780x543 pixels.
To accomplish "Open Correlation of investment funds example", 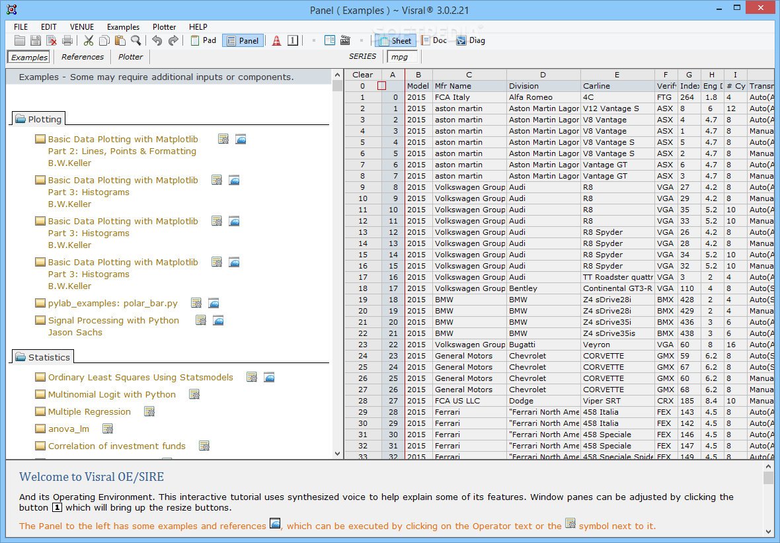I will (x=117, y=446).
